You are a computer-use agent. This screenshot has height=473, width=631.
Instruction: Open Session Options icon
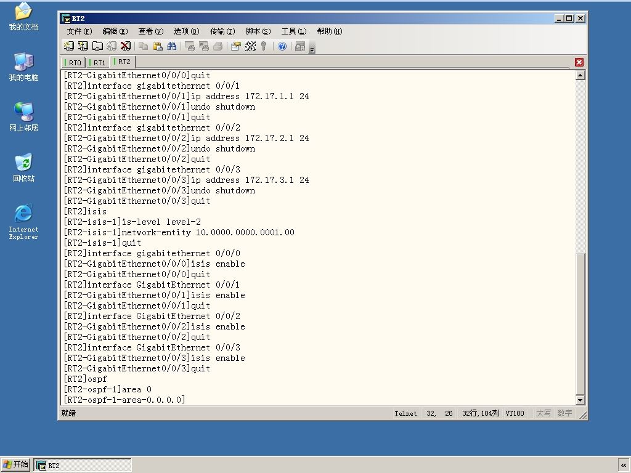point(236,46)
